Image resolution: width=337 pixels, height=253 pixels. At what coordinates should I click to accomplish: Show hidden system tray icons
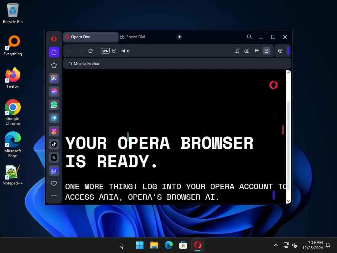[x=276, y=245]
